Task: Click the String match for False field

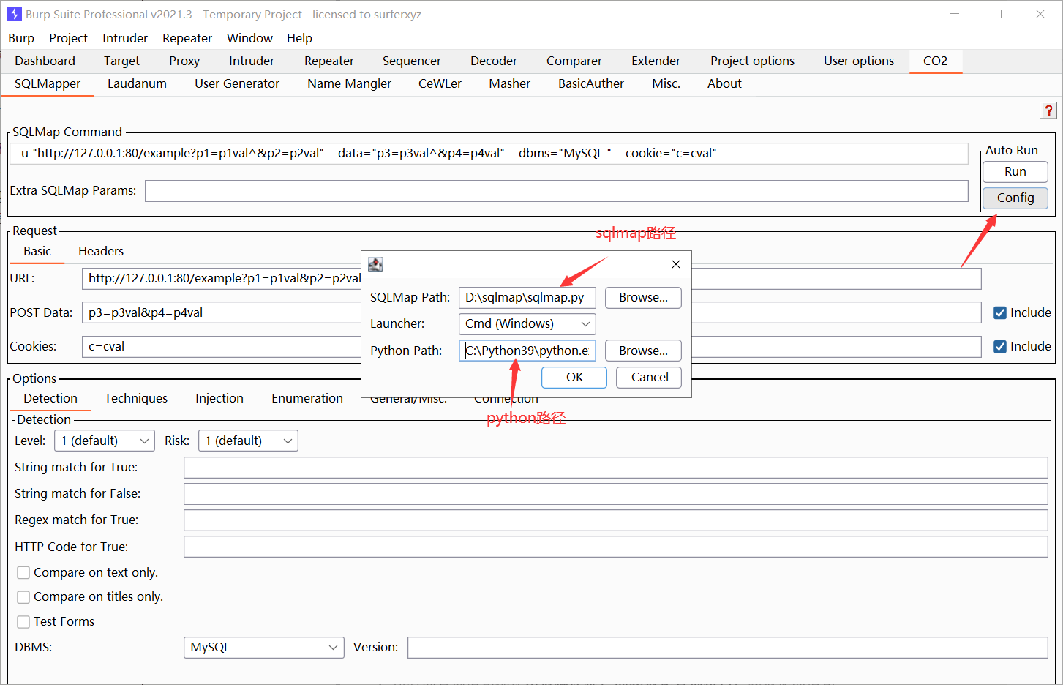Action: point(615,493)
